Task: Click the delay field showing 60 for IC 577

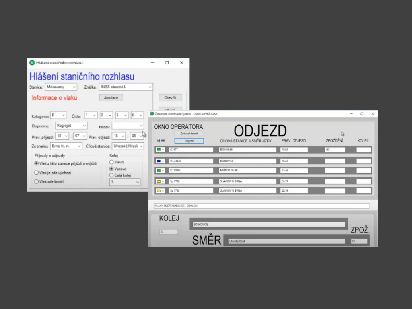Action: point(335,150)
